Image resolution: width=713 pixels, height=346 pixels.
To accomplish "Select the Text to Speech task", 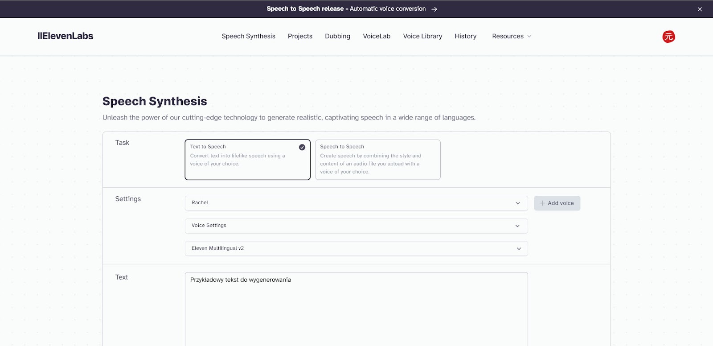I will tap(248, 160).
